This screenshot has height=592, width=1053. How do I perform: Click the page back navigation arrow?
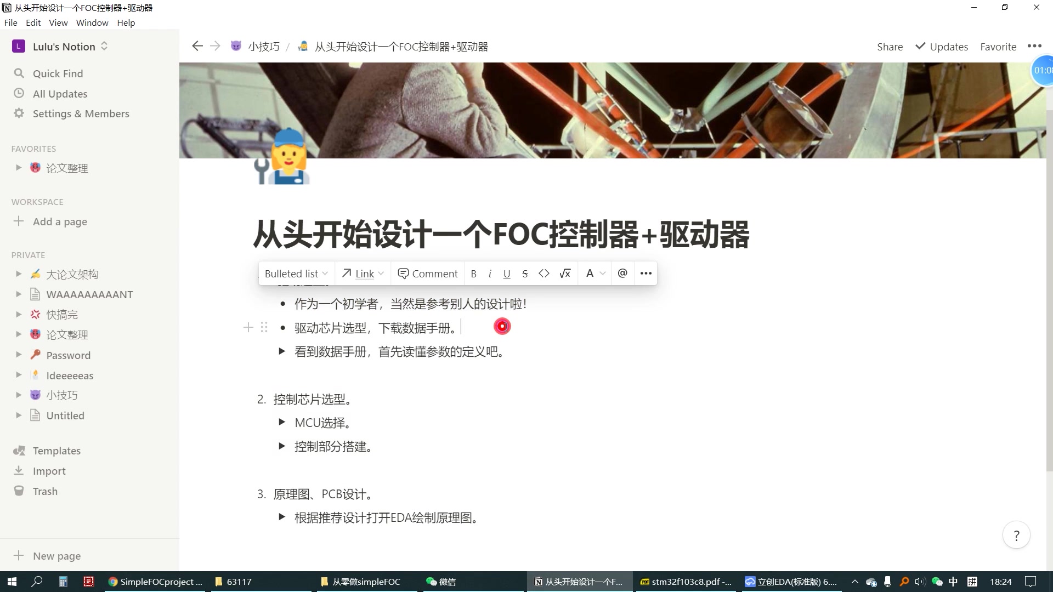pyautogui.click(x=197, y=46)
